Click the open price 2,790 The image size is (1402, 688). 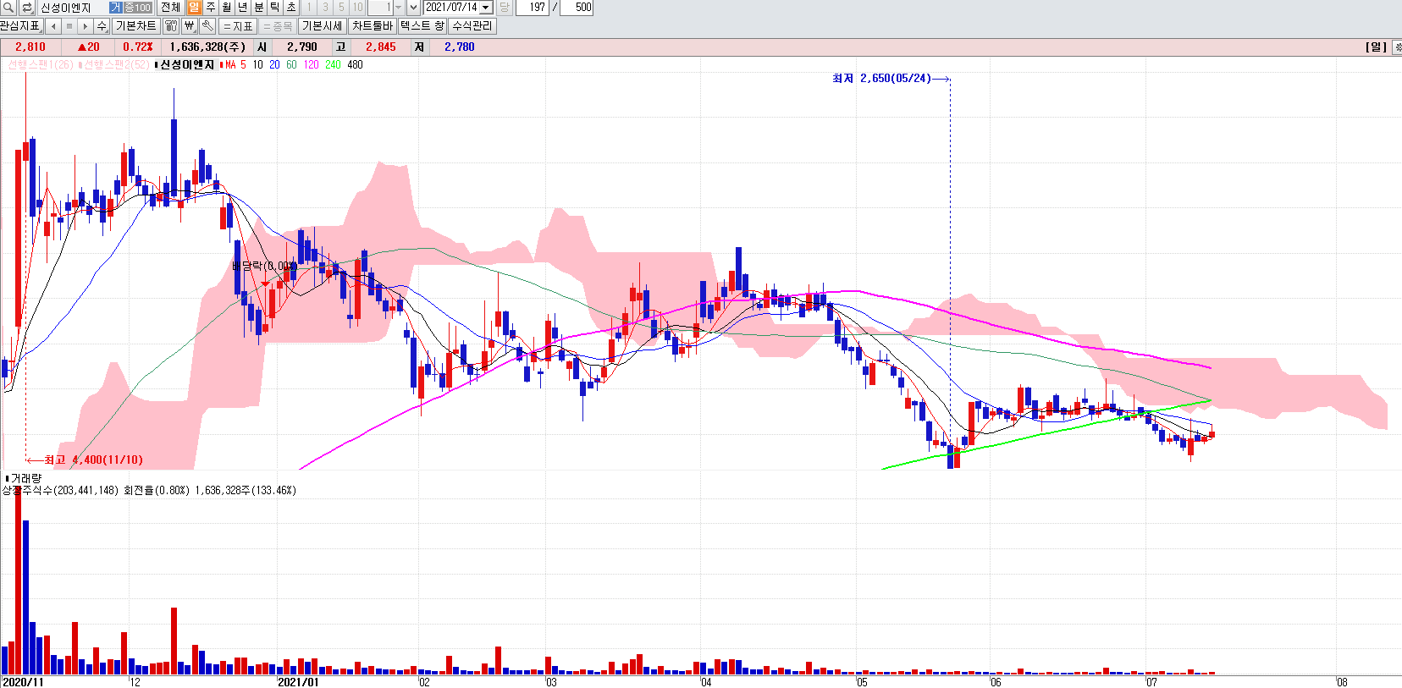click(302, 47)
